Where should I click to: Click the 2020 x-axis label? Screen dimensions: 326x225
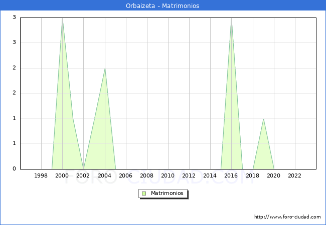click(x=273, y=176)
